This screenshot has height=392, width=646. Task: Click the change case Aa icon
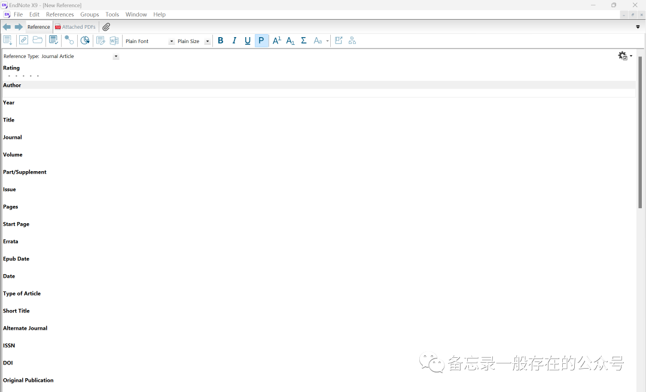click(317, 40)
